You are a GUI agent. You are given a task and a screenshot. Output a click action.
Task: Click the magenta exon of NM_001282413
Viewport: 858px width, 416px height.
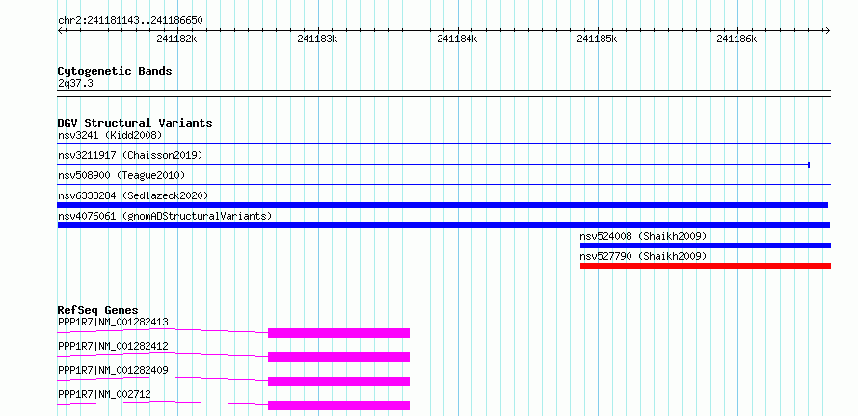coord(338,333)
